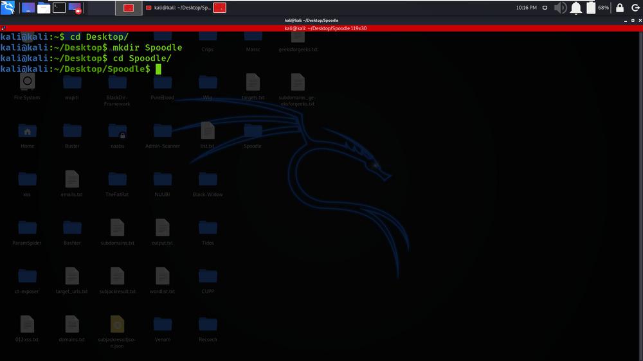This screenshot has width=643, height=361.
Task: Select the target_urls.txt file on the desktop
Action: (72, 280)
